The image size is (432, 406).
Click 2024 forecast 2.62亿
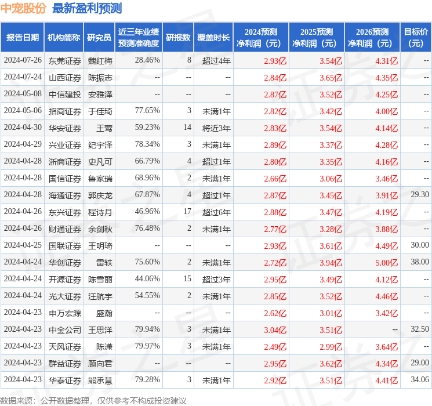[275, 313]
